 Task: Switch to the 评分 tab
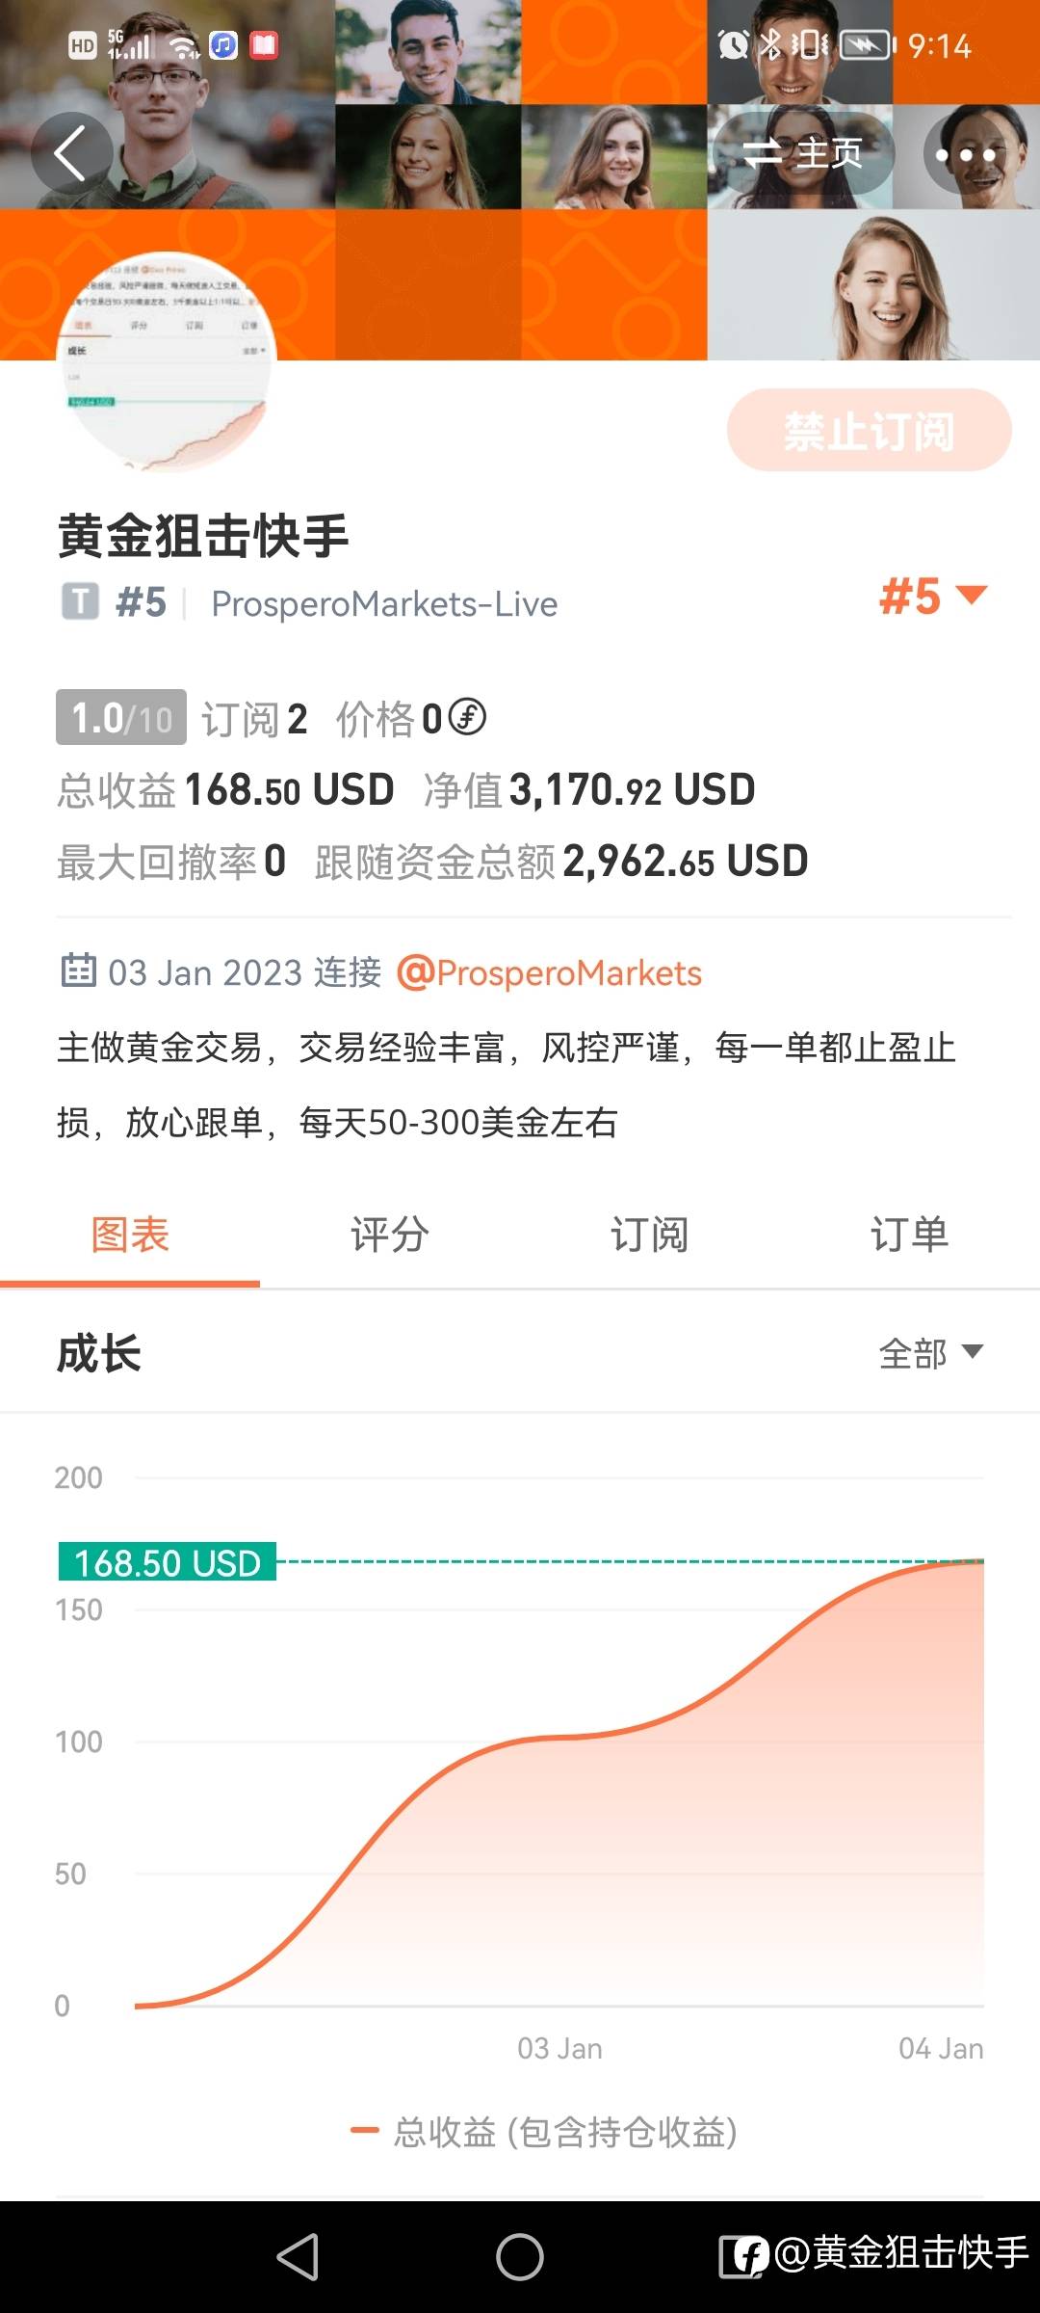coord(390,1235)
